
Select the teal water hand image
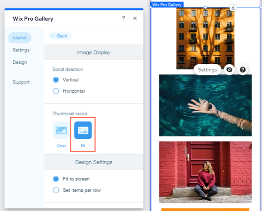pos(205,105)
